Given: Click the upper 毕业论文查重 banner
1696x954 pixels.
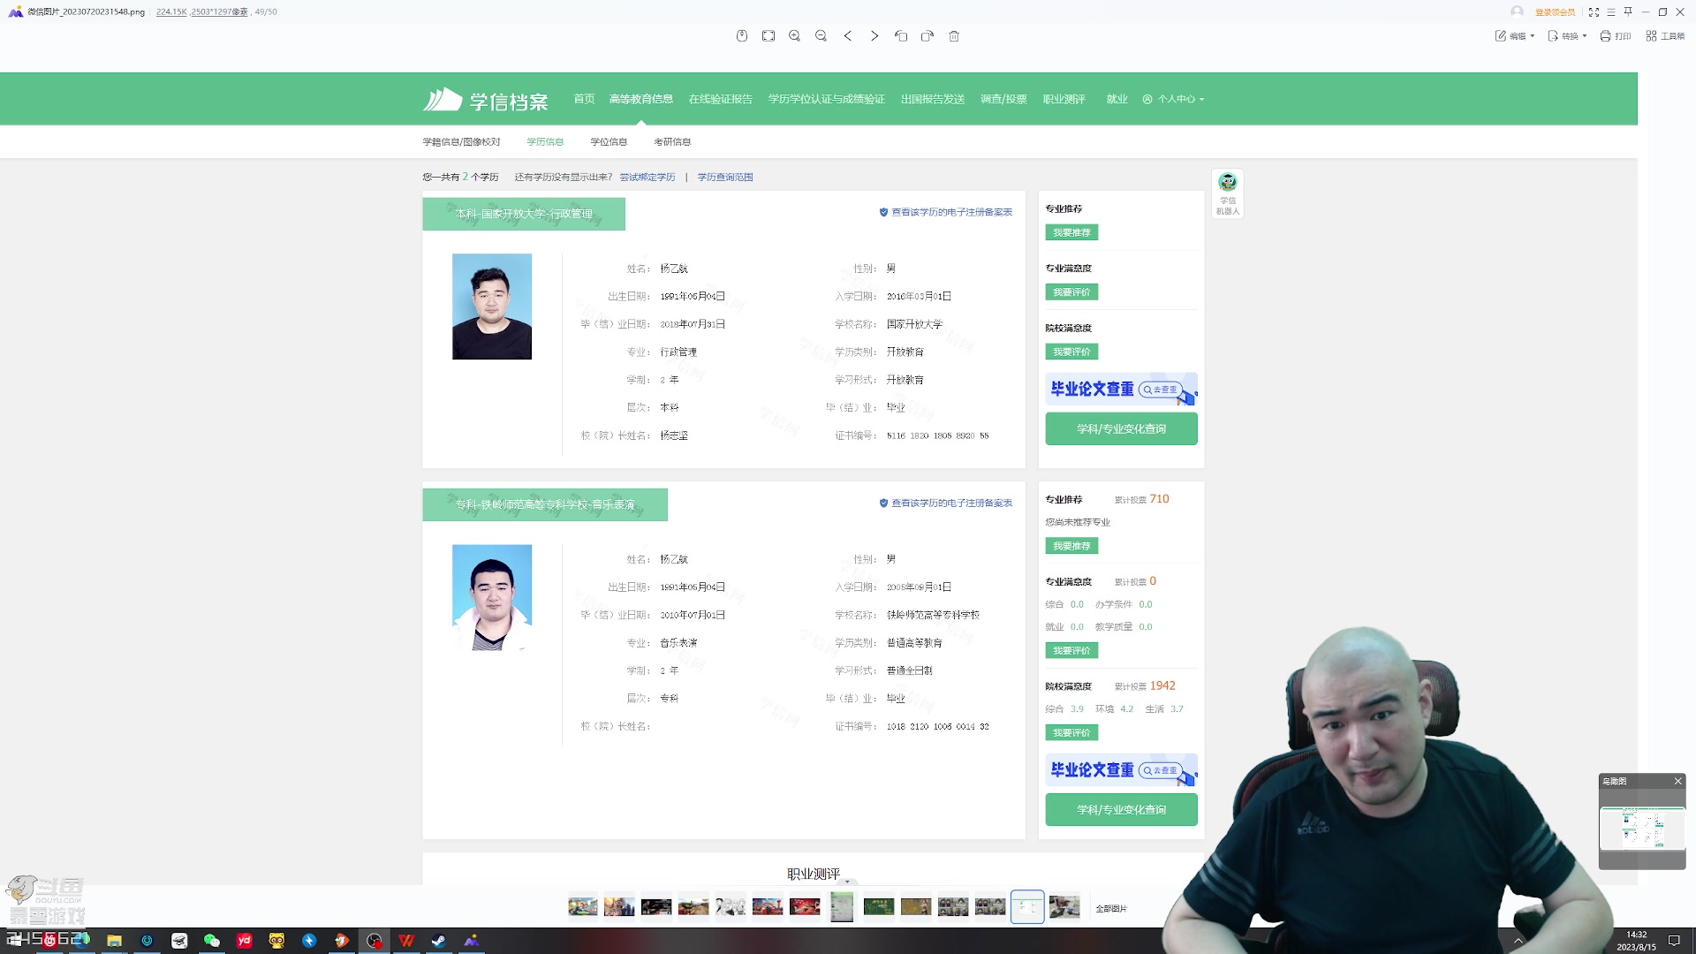Looking at the screenshot, I should tap(1121, 389).
